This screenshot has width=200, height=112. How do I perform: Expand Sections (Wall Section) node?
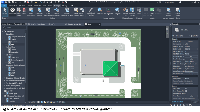(5, 83)
